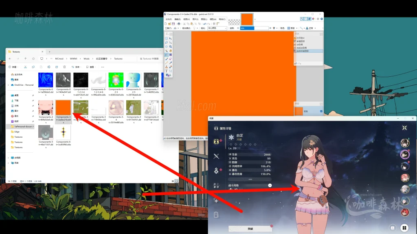Select the Text tool in paint.net
The image size is (417, 234).
click(x=167, y=71)
